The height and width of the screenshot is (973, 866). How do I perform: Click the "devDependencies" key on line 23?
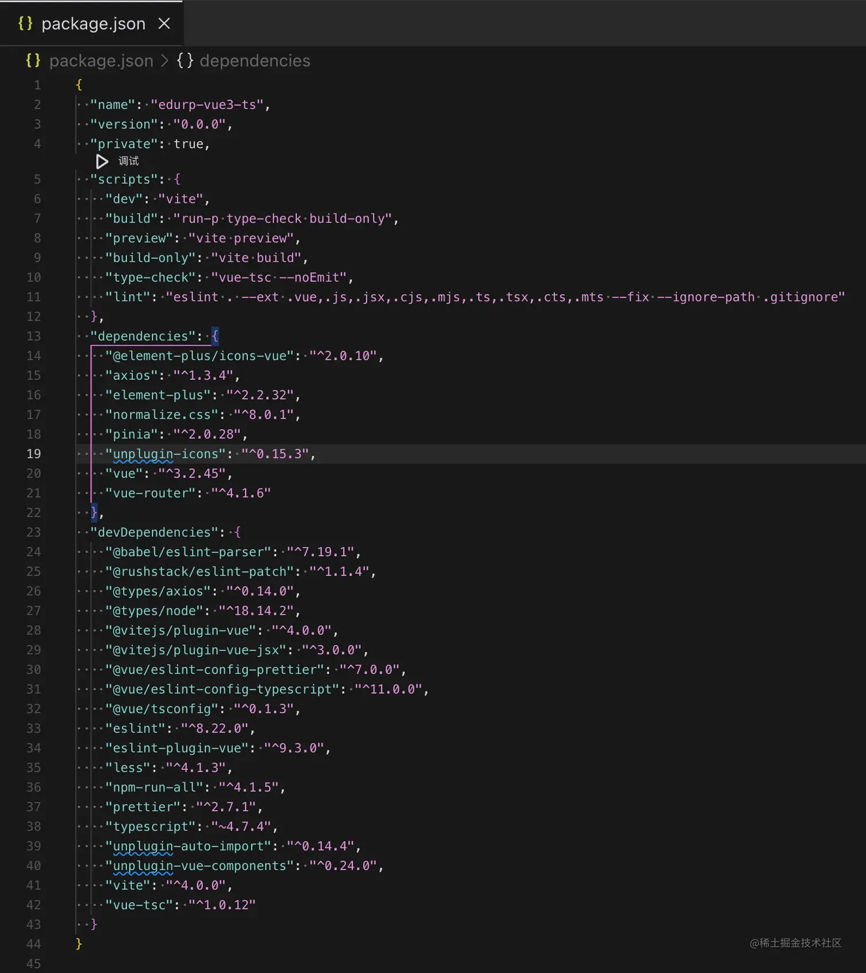[155, 532]
